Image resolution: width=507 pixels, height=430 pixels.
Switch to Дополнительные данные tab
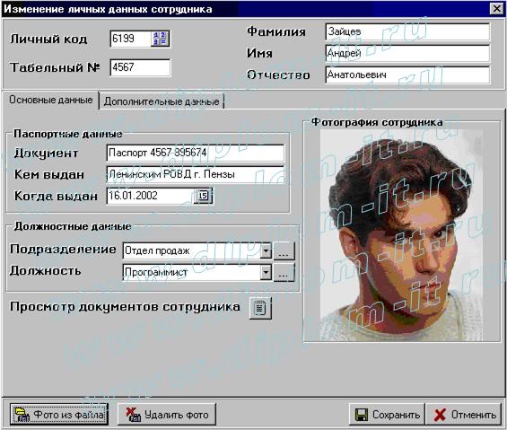162,101
